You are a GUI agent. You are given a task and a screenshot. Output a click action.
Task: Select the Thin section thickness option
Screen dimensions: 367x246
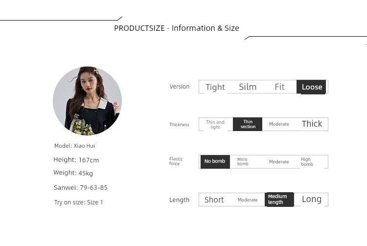pyautogui.click(x=248, y=124)
